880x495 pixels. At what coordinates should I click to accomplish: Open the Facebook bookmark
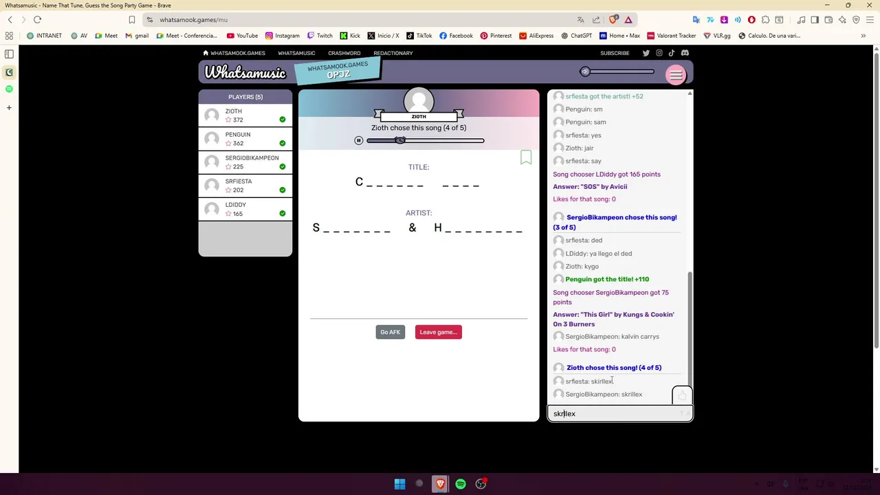456,36
